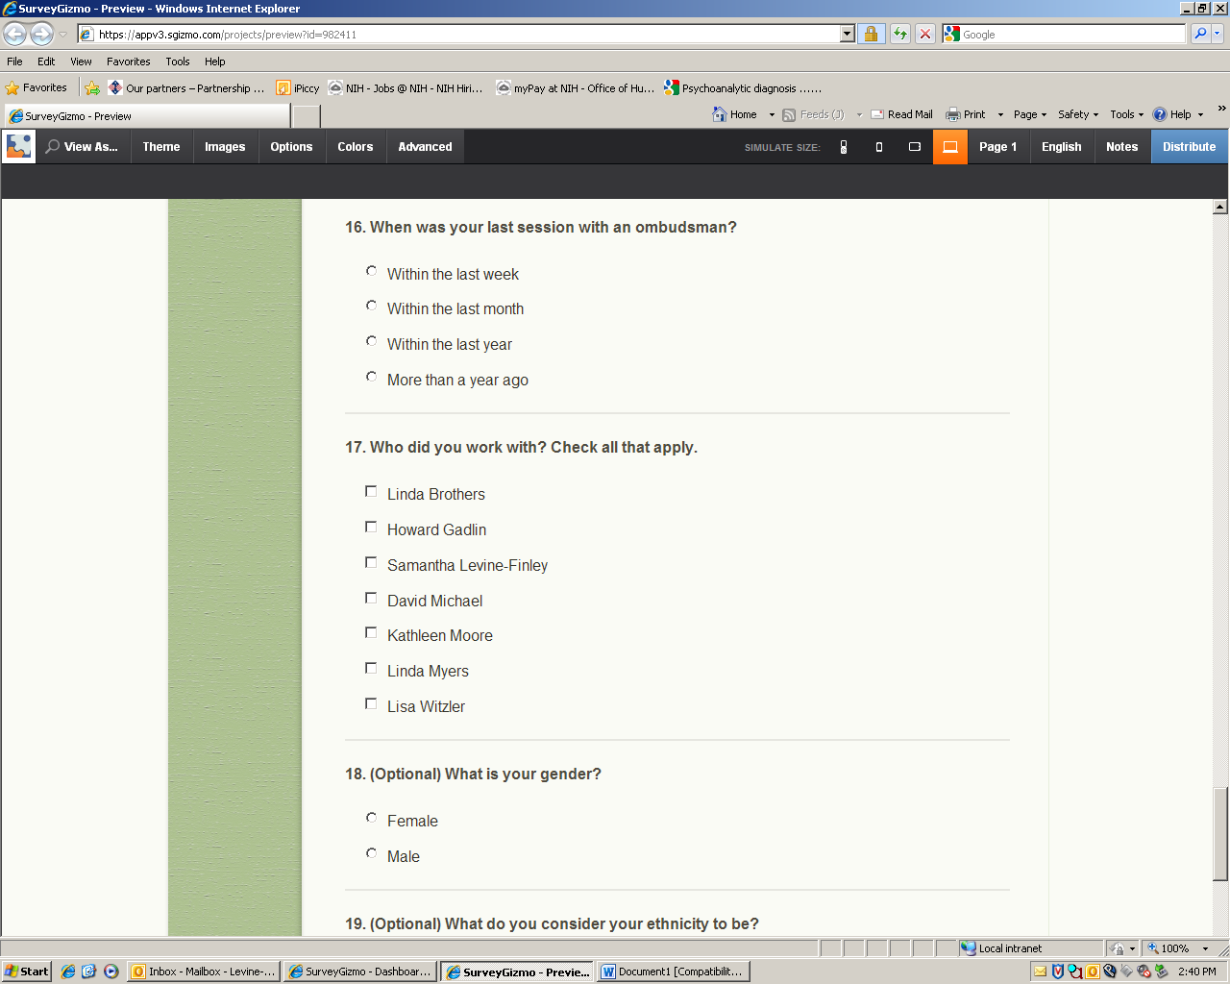Click the SurveyGizmo logo icon
The width and height of the screenshot is (1230, 984).
click(19, 146)
